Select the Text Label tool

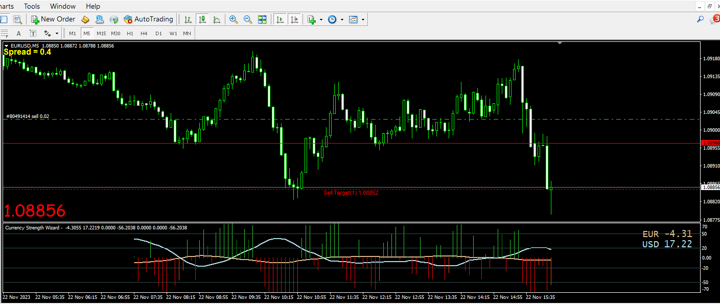(x=33, y=33)
